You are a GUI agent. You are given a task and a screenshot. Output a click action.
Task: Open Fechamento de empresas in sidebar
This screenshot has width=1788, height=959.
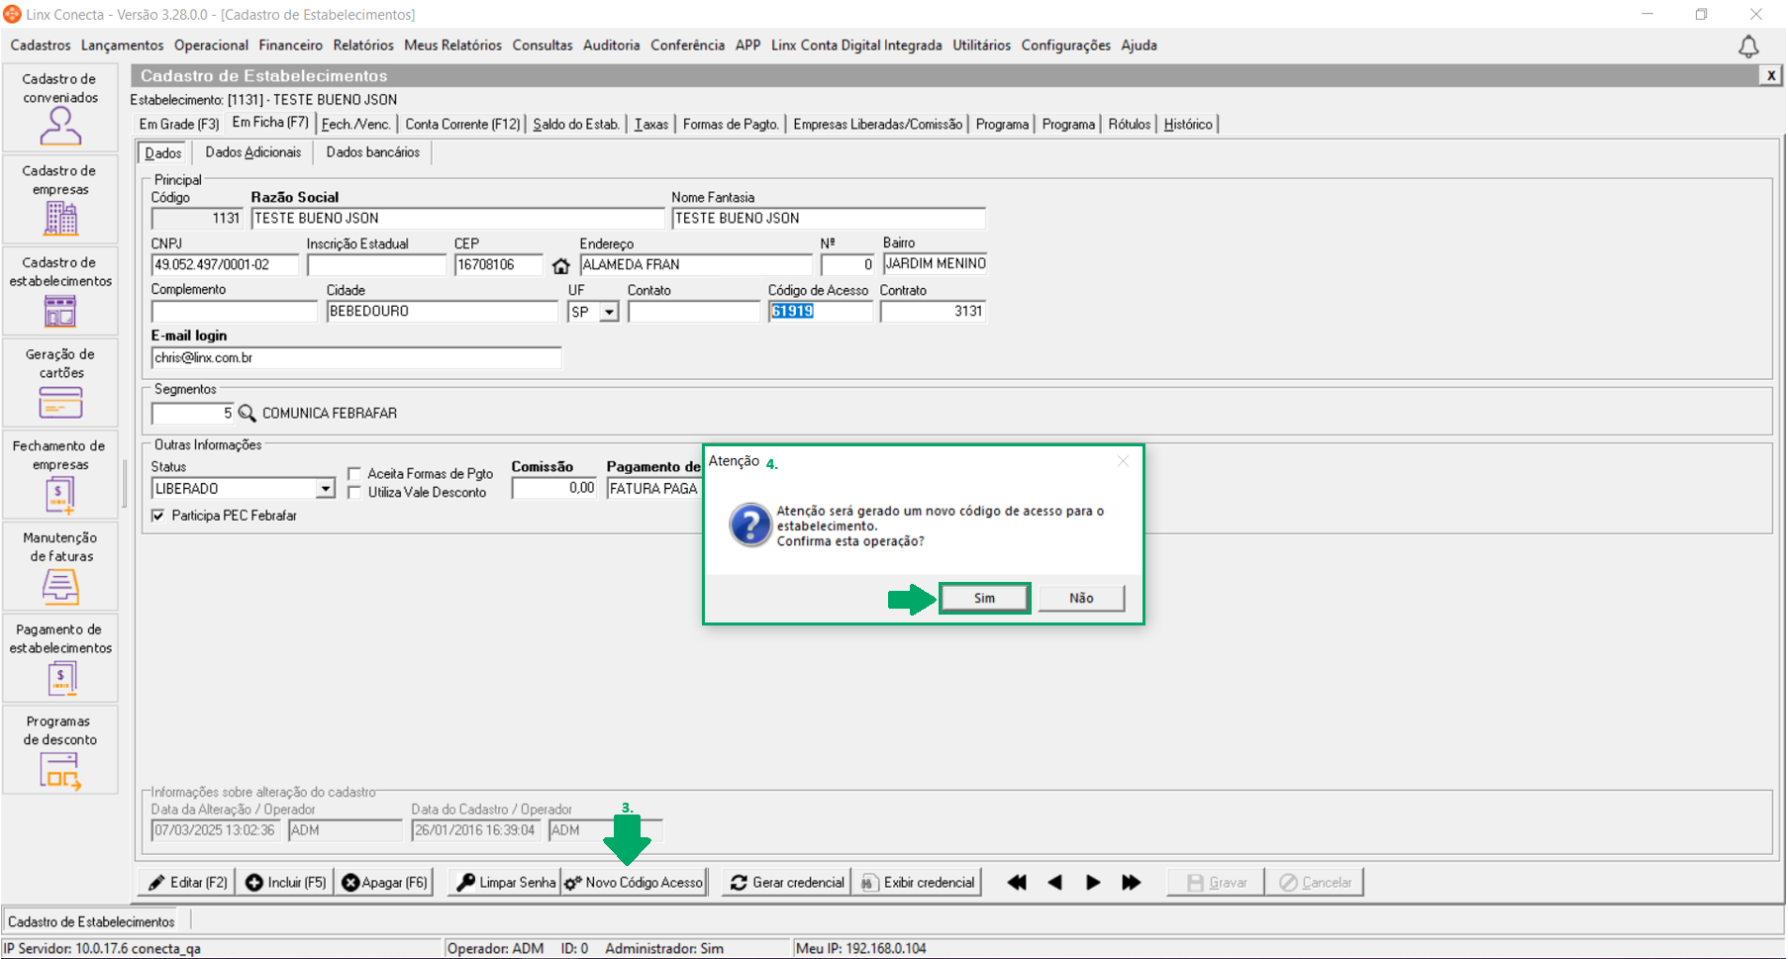60,475
